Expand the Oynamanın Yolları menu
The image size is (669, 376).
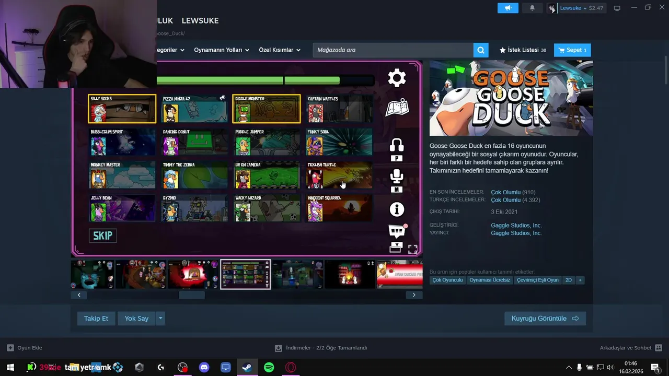coord(221,50)
